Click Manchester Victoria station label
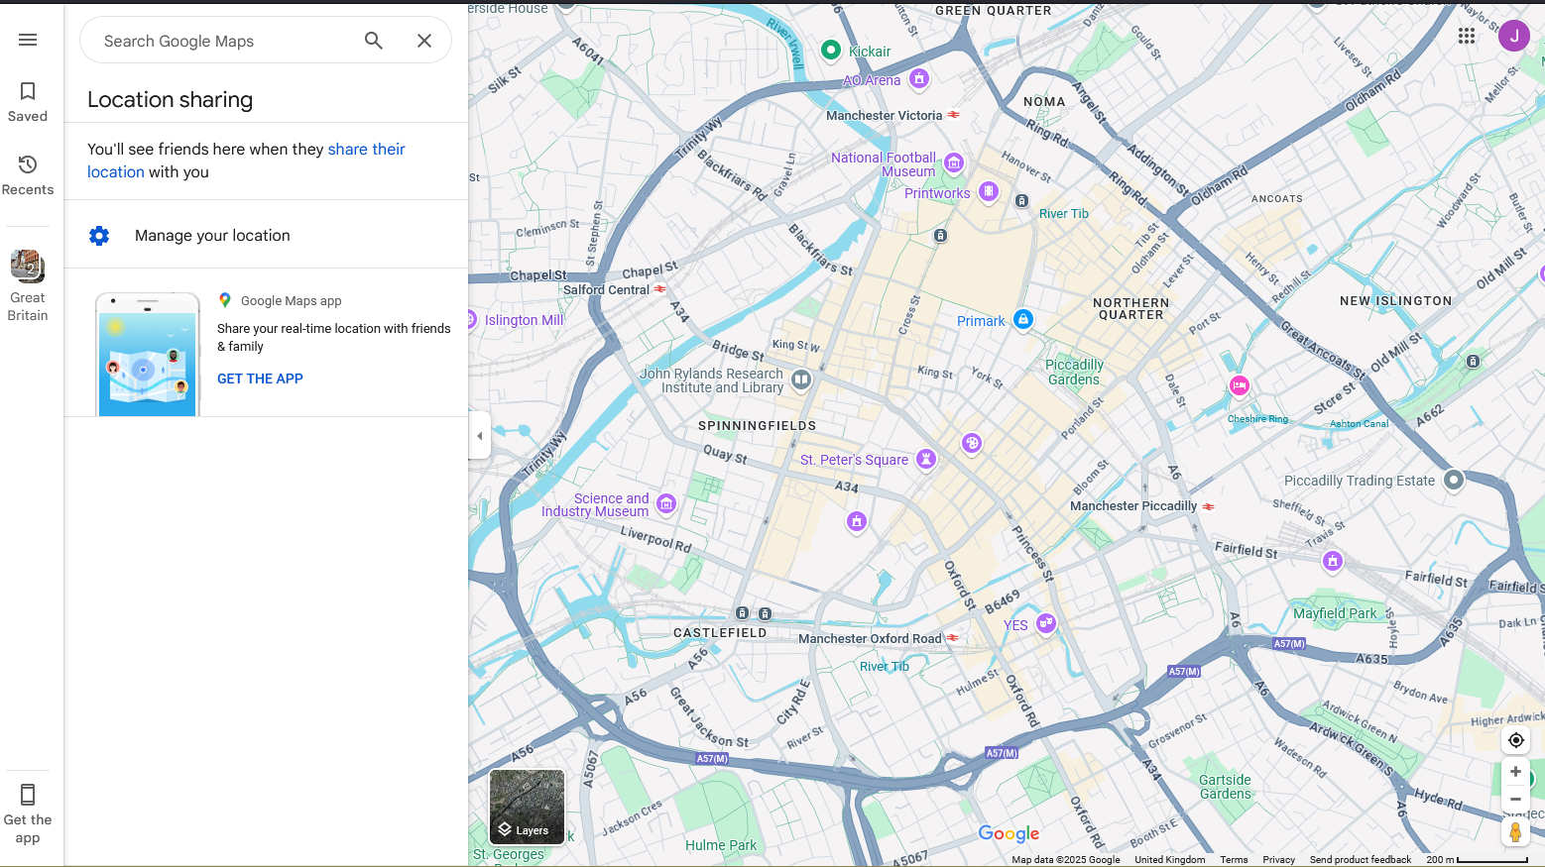1545x867 pixels. 885,115
